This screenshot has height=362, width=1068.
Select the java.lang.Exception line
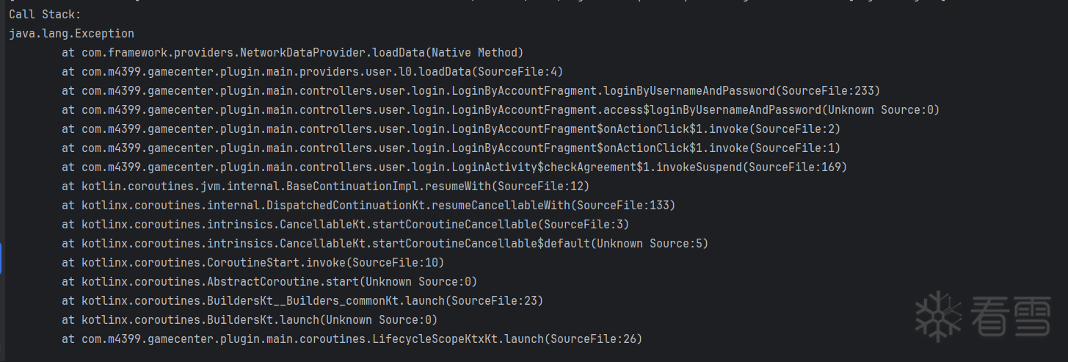(71, 34)
